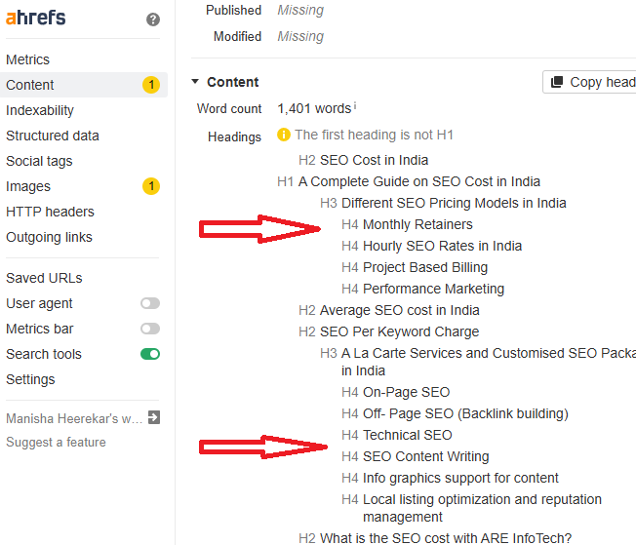Click the Ahrefs logo
This screenshot has height=545, width=636.
tap(36, 18)
